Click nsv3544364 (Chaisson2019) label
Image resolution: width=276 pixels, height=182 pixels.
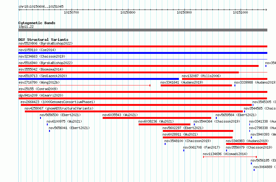[217, 121]
